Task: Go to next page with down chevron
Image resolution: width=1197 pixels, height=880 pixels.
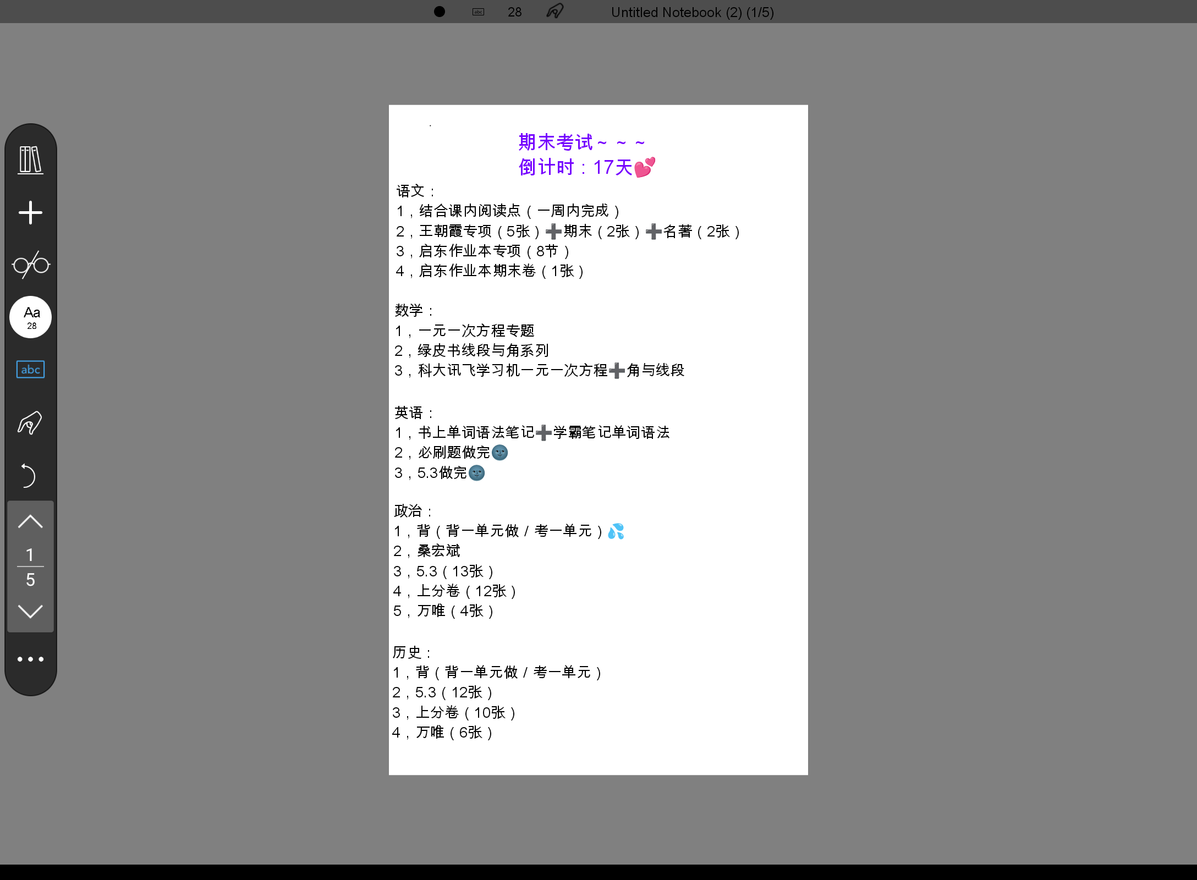Action: click(30, 611)
